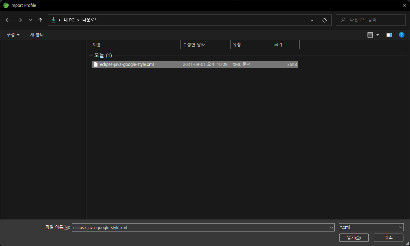Cancel with the '취소' button
This screenshot has width=410, height=246.
pos(388,238)
